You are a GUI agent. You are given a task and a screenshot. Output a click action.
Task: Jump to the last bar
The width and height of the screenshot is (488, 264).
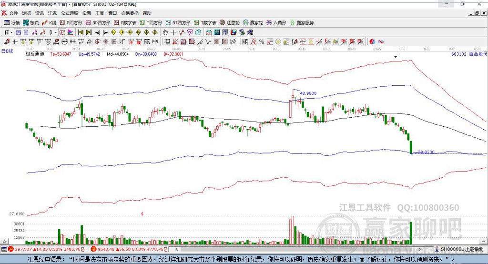point(89,32)
